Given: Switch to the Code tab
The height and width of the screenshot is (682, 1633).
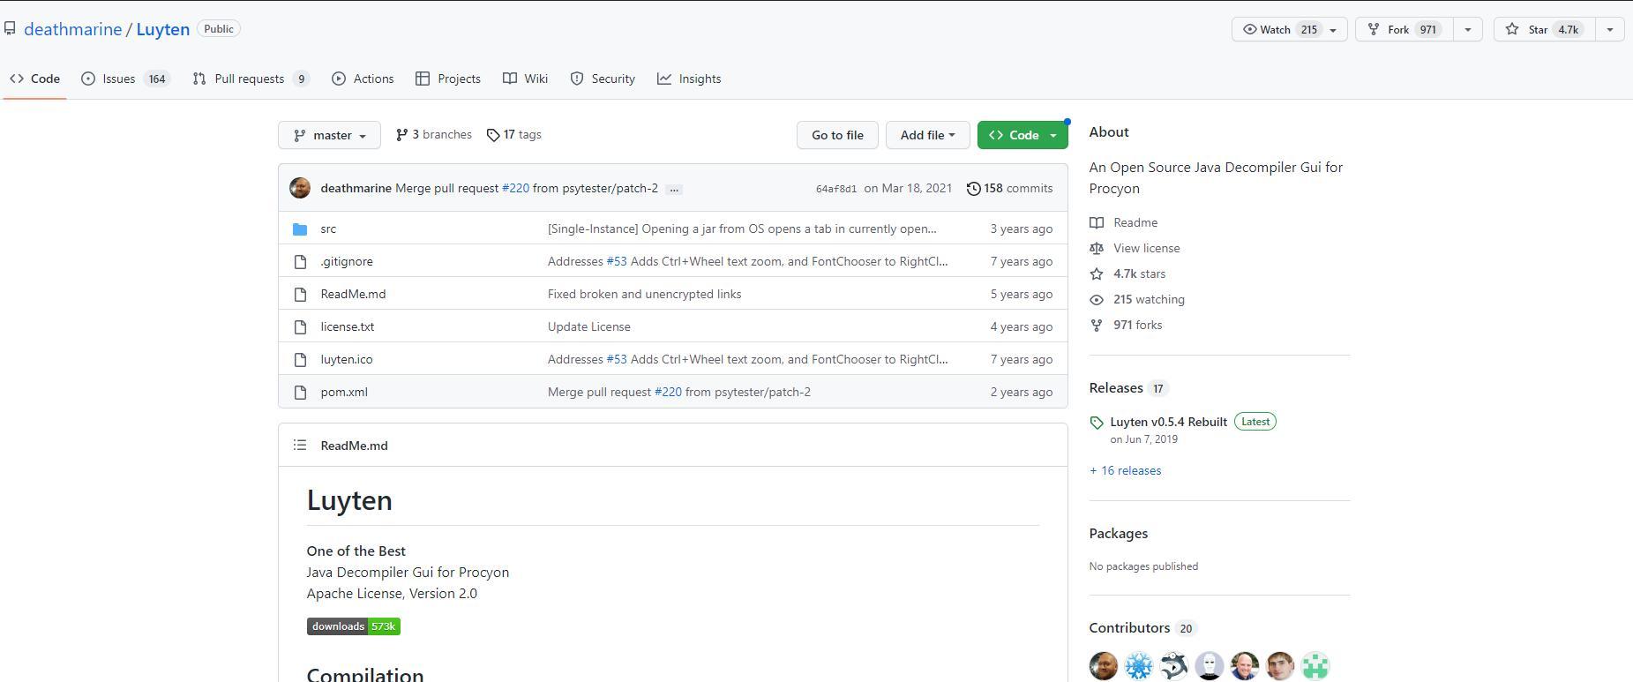Looking at the screenshot, I should point(35,79).
